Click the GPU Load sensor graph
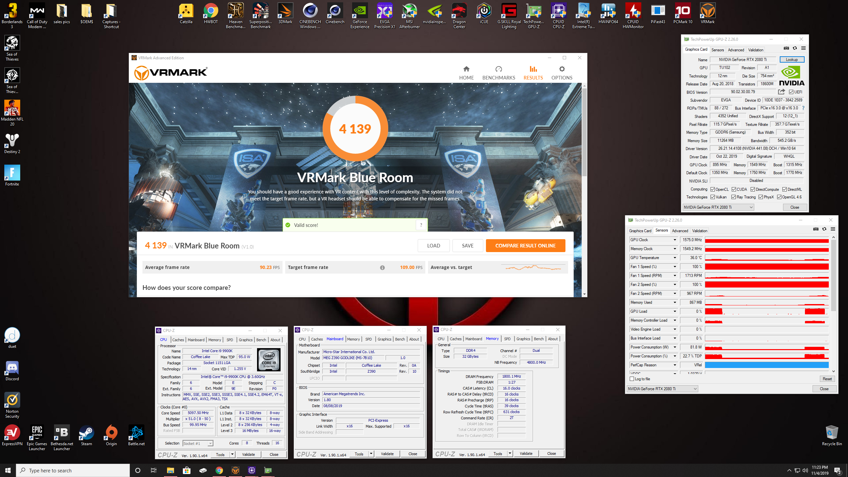The image size is (848, 477). 767,311
